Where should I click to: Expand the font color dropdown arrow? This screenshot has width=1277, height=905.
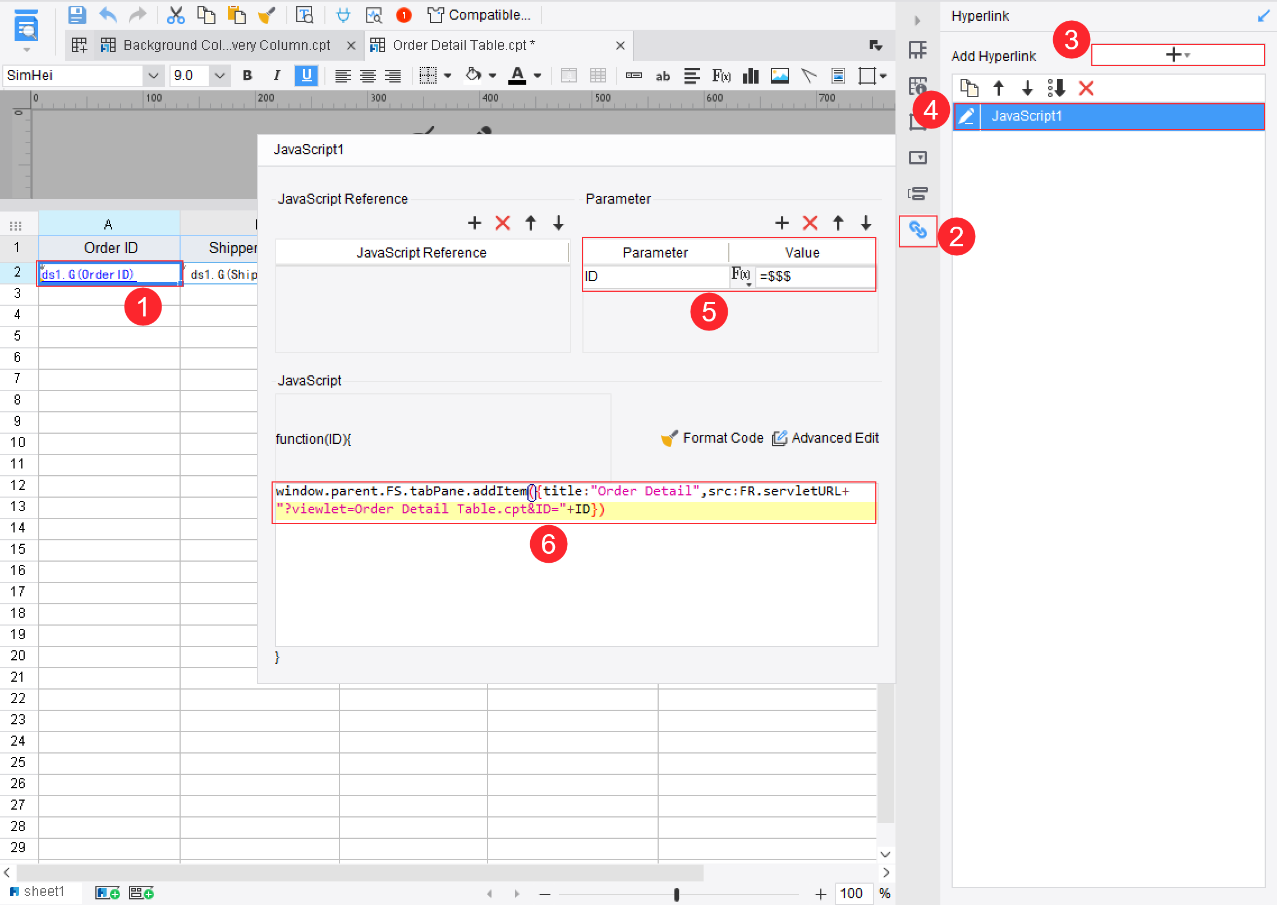pos(538,76)
